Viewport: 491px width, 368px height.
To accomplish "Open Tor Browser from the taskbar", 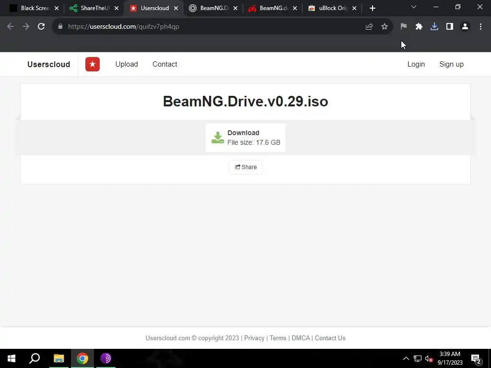I will point(106,358).
